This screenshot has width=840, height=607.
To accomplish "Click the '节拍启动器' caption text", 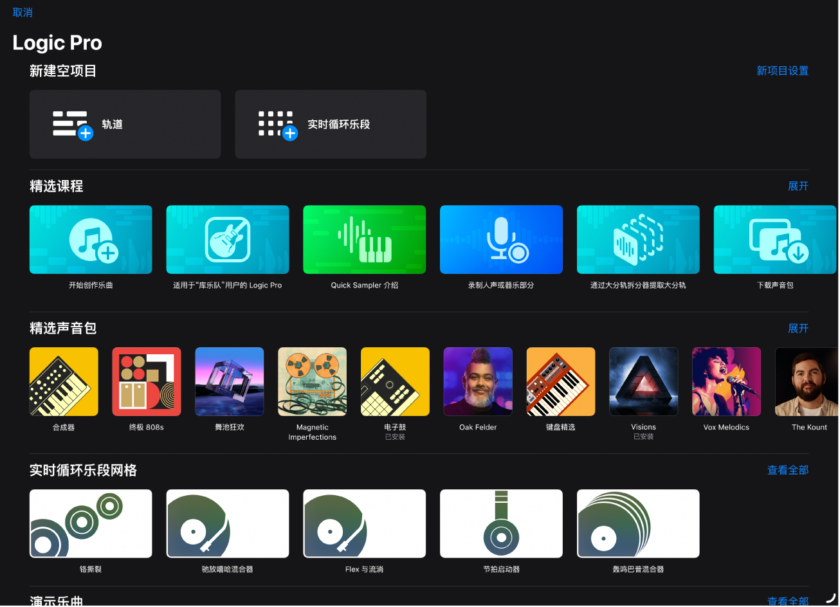I will point(501,569).
